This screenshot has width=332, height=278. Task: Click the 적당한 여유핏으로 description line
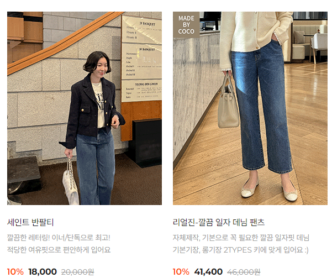59,250
